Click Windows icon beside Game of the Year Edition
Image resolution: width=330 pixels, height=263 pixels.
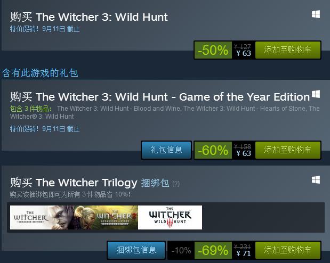(316, 94)
